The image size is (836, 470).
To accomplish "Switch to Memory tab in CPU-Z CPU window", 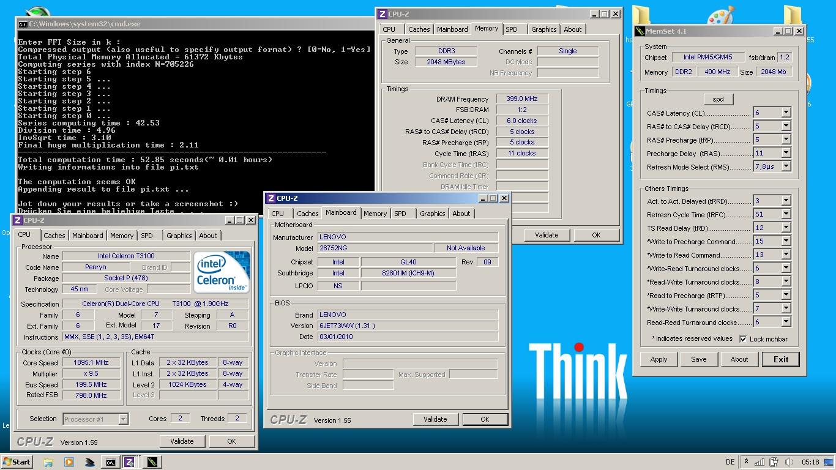I will tap(122, 236).
